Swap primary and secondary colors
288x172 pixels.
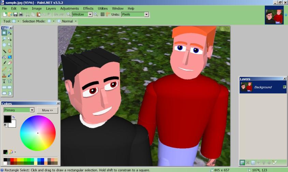pyautogui.click(x=14, y=117)
